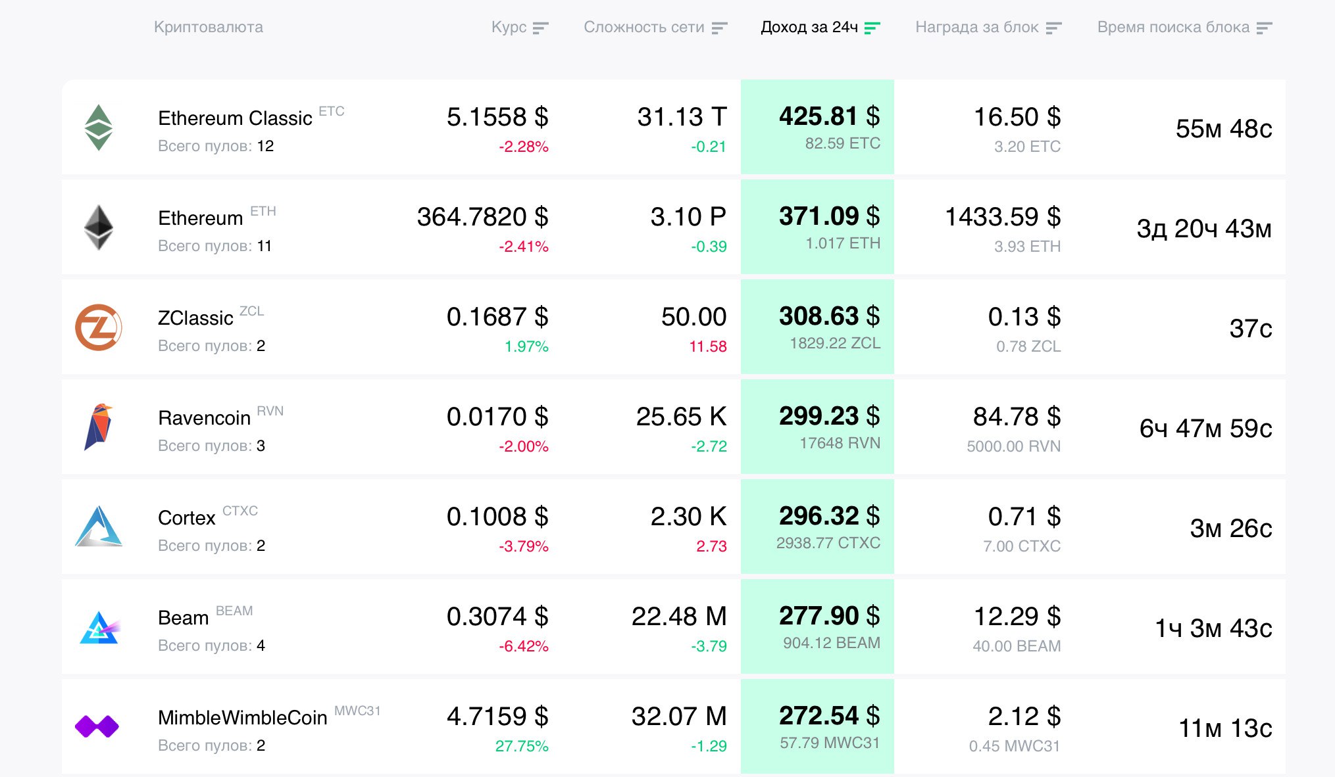Click the 55м 48с block time
The width and height of the screenshot is (1335, 777).
(x=1224, y=129)
